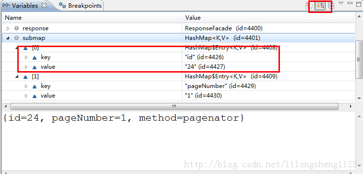Image resolution: width=363 pixels, height=174 pixels.
Task: Click the Breakpoints tab icon
Action: pyautogui.click(x=62, y=6)
